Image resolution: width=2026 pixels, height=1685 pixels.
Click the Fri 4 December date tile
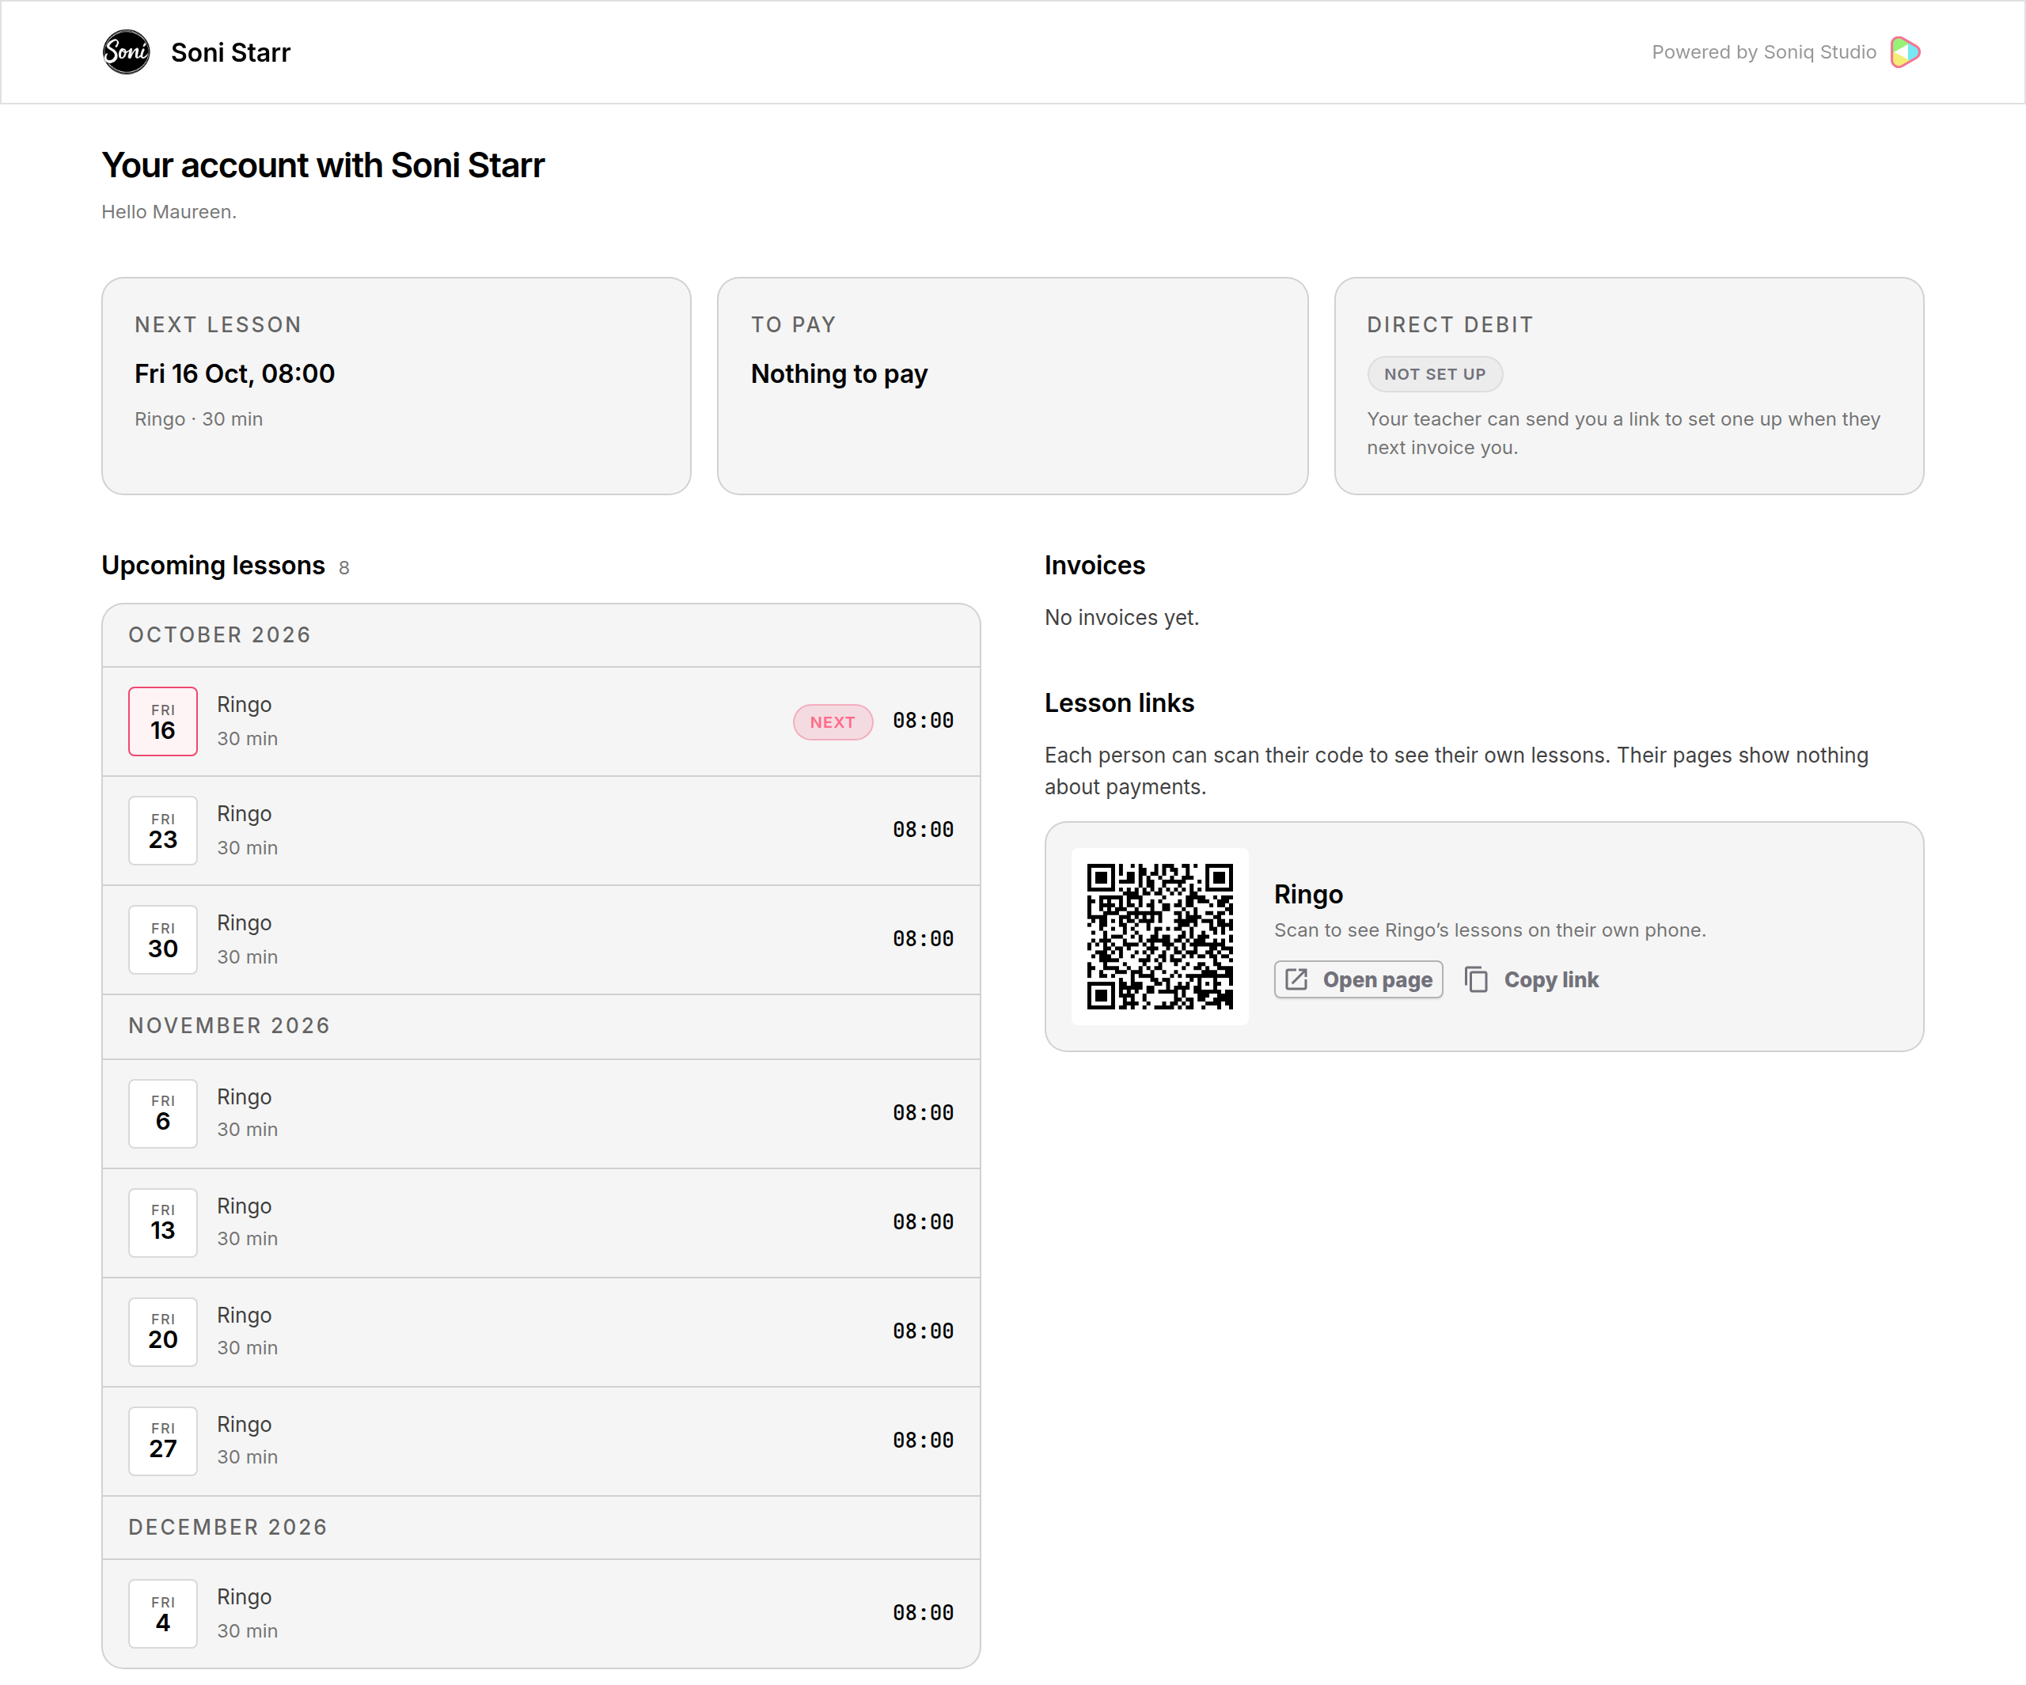163,1614
